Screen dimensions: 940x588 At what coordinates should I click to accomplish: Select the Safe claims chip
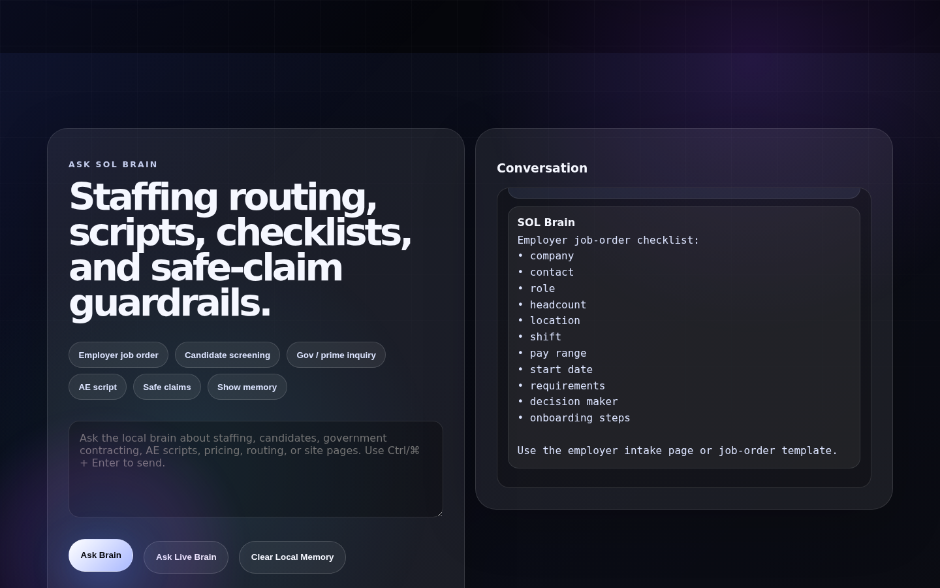[167, 387]
